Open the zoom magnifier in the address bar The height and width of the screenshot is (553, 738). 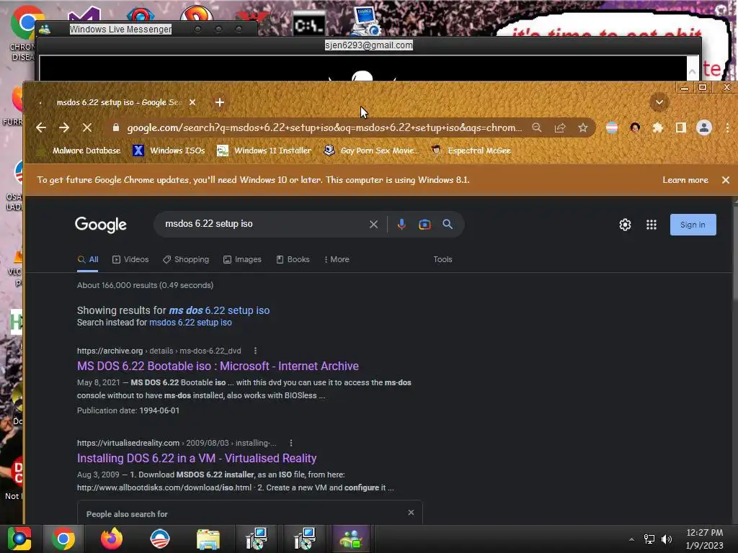point(536,127)
